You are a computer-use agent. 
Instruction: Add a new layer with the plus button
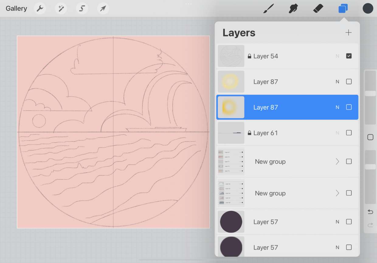348,33
